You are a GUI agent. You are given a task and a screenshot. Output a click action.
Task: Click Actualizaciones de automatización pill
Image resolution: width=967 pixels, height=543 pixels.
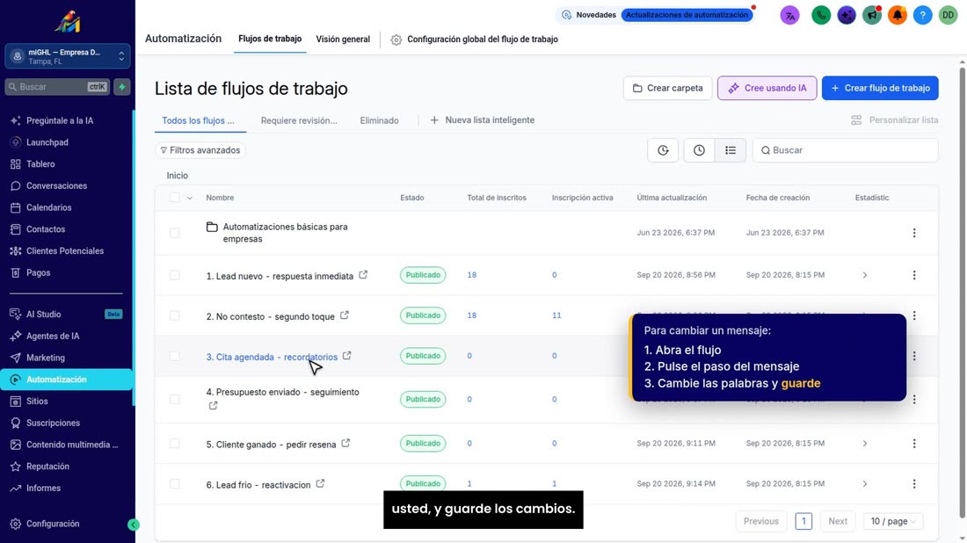point(687,15)
